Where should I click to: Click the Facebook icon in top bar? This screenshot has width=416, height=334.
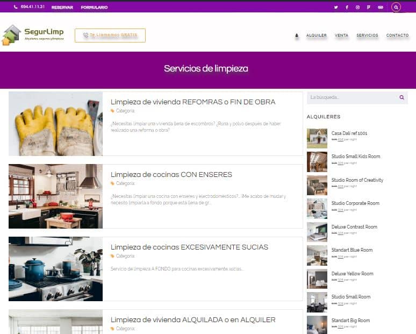point(347,8)
